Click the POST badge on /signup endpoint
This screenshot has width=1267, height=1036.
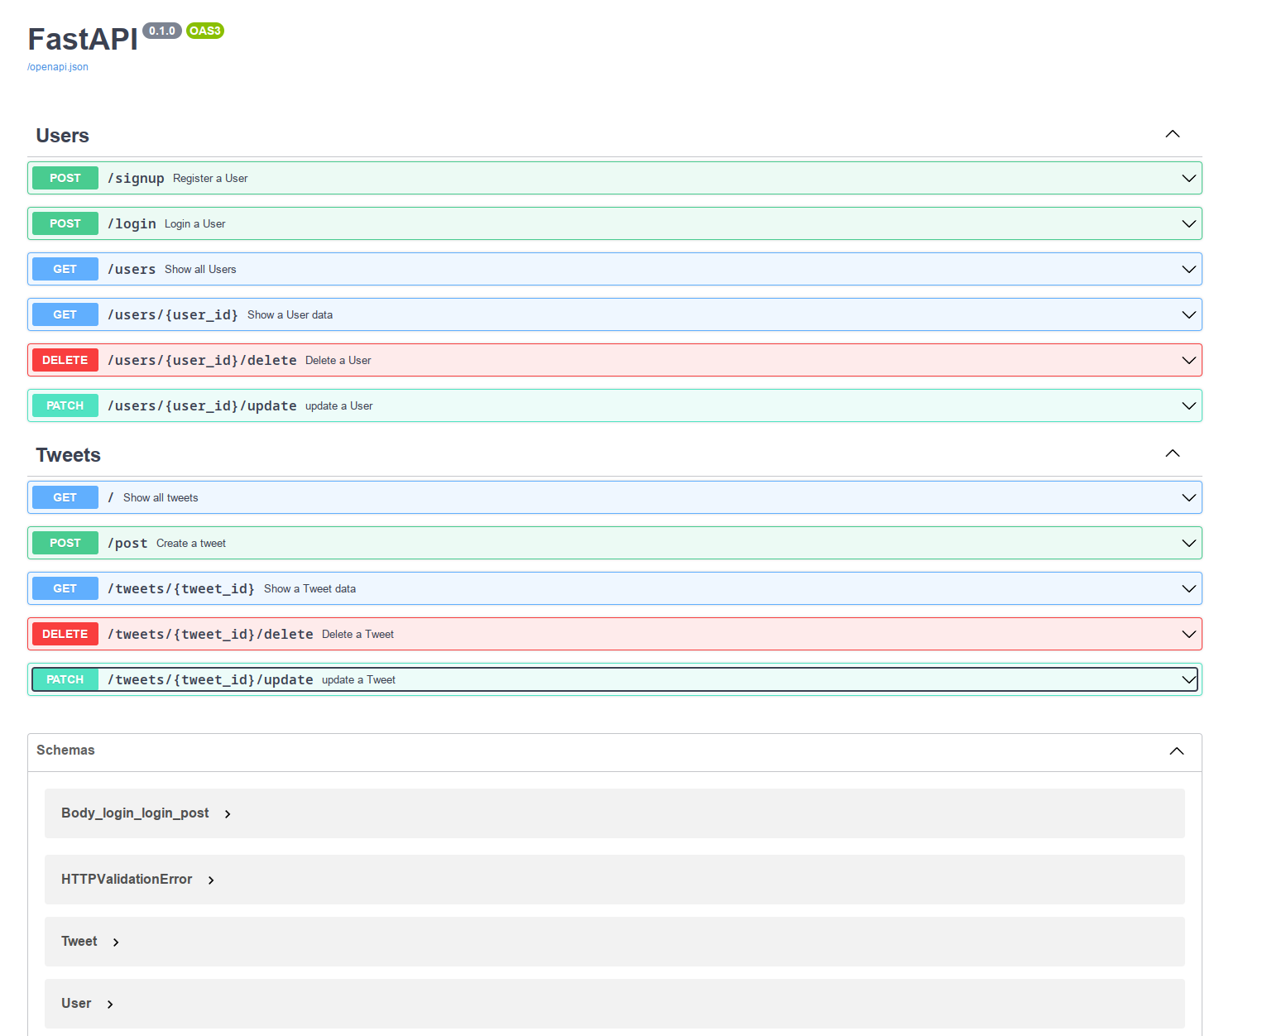(x=65, y=178)
